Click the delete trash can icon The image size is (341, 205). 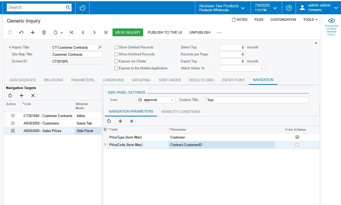(44, 32)
